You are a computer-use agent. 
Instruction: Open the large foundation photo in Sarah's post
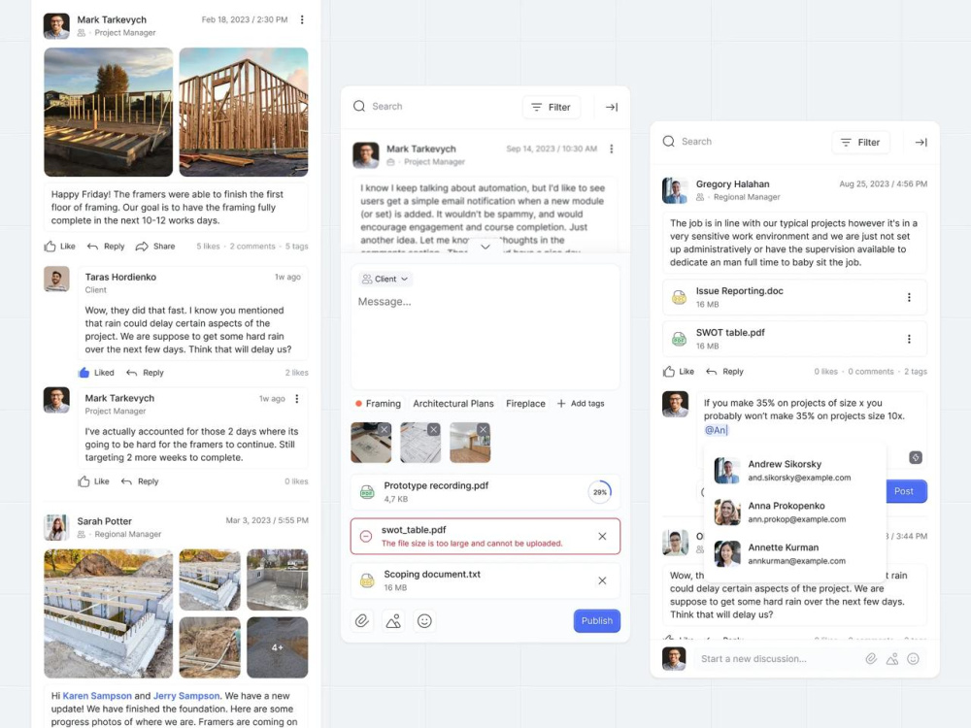109,613
